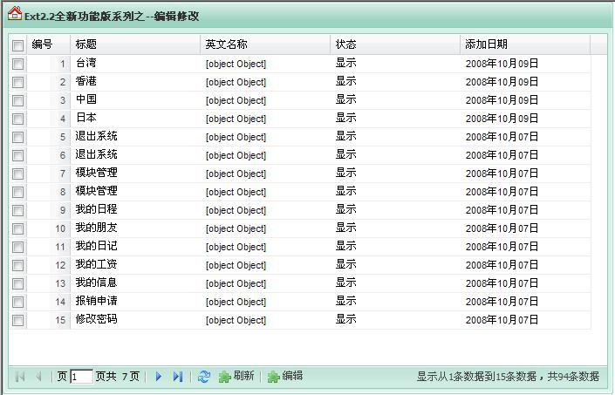Click the 编辑 edit button
The image size is (615, 395).
tap(285, 376)
